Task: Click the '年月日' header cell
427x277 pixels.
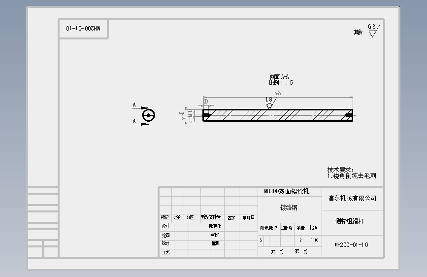Action: (x=248, y=217)
